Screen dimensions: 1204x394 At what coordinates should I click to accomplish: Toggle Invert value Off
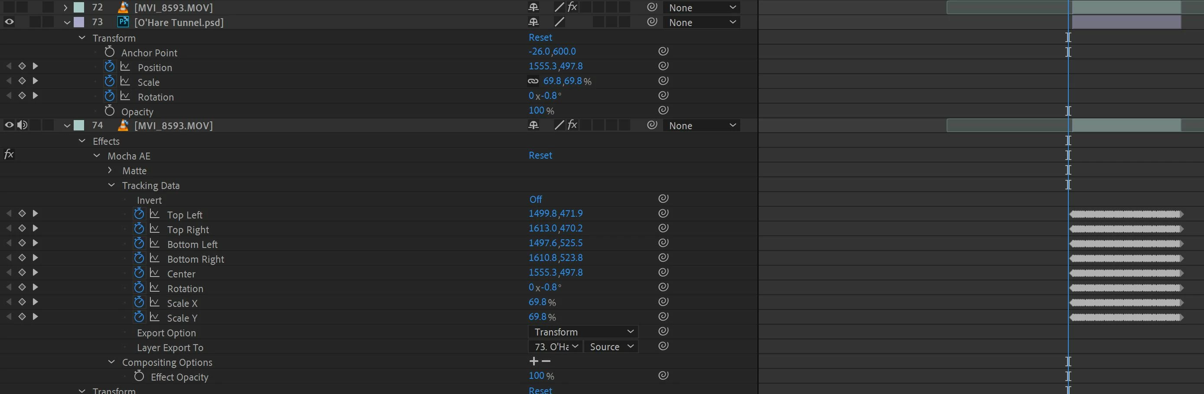536,199
